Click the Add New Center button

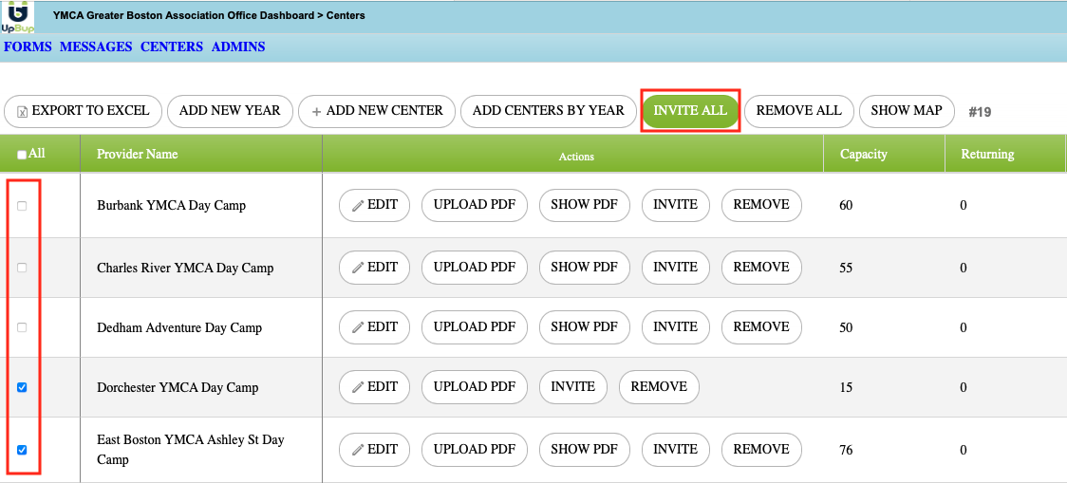pos(377,111)
